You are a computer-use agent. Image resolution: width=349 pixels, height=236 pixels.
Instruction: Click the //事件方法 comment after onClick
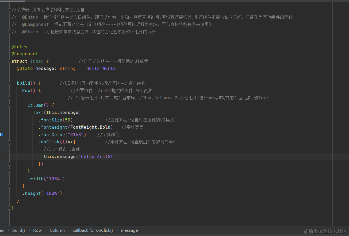tap(141, 142)
